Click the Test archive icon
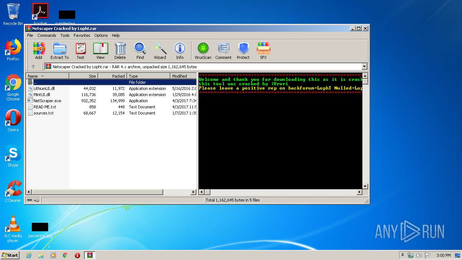The image size is (462, 260). coord(80,51)
